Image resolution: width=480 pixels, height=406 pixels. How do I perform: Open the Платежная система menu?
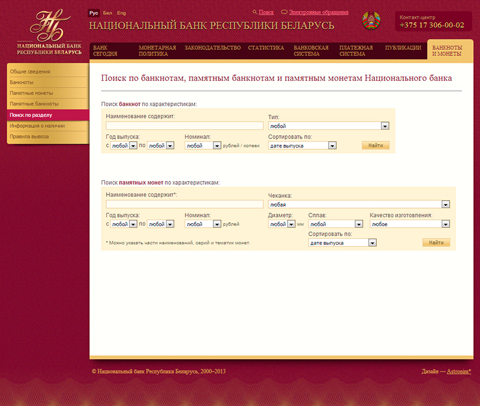356,51
